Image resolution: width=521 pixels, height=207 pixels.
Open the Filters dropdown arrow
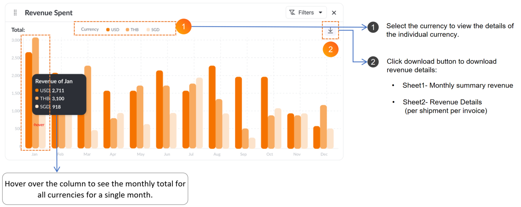pos(320,12)
